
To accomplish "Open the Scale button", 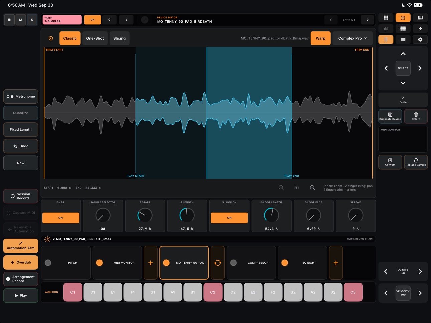I will (403, 100).
